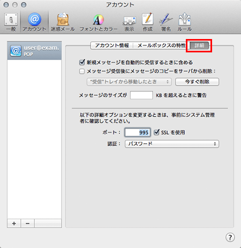Image resolution: width=241 pixels, height=248 pixels.
Task: Open the 認証 パスワード dropdown
Action: tap(172, 144)
